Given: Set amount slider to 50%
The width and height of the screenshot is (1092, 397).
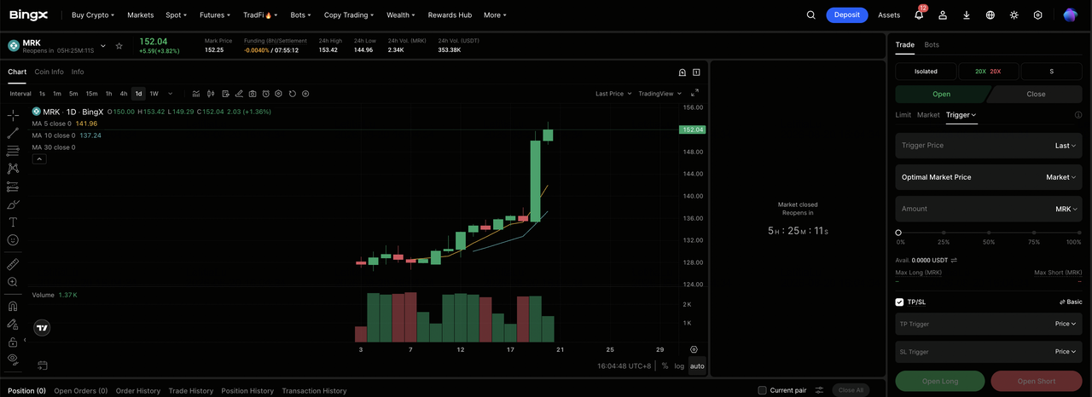Looking at the screenshot, I should [x=989, y=233].
